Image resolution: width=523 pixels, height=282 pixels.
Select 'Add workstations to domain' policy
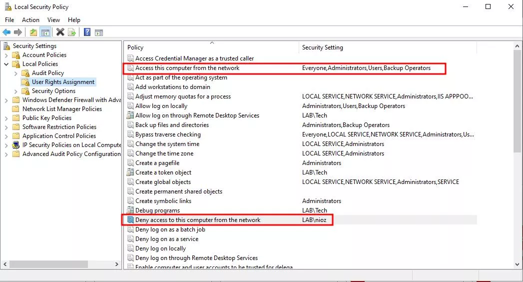pyautogui.click(x=173, y=87)
